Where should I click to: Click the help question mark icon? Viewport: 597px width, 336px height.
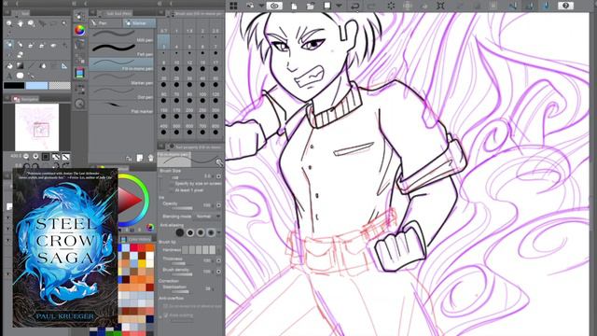pos(566,6)
